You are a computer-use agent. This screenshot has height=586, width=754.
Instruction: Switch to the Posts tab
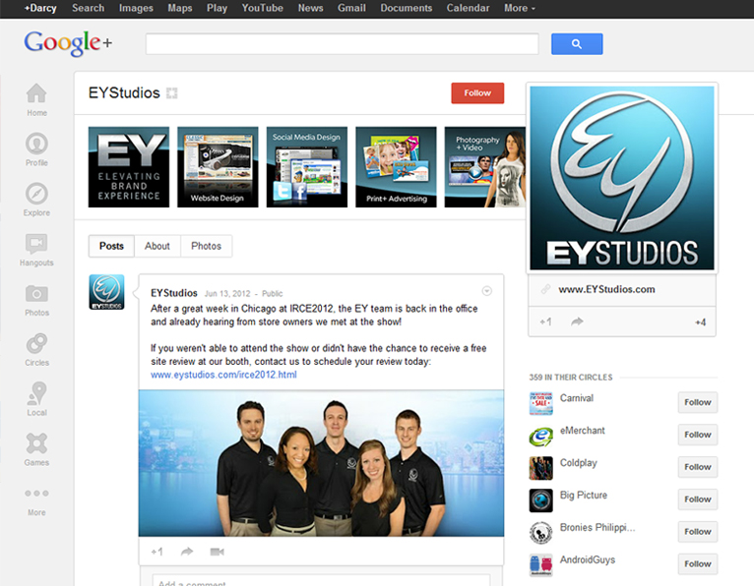pyautogui.click(x=111, y=246)
